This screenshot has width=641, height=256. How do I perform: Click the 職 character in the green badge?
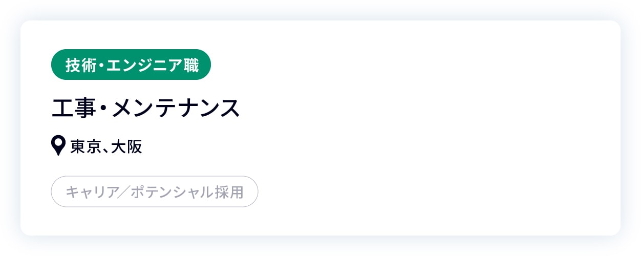coord(191,66)
